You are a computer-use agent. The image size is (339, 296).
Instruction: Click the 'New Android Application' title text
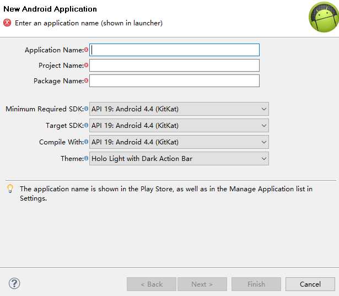click(50, 9)
